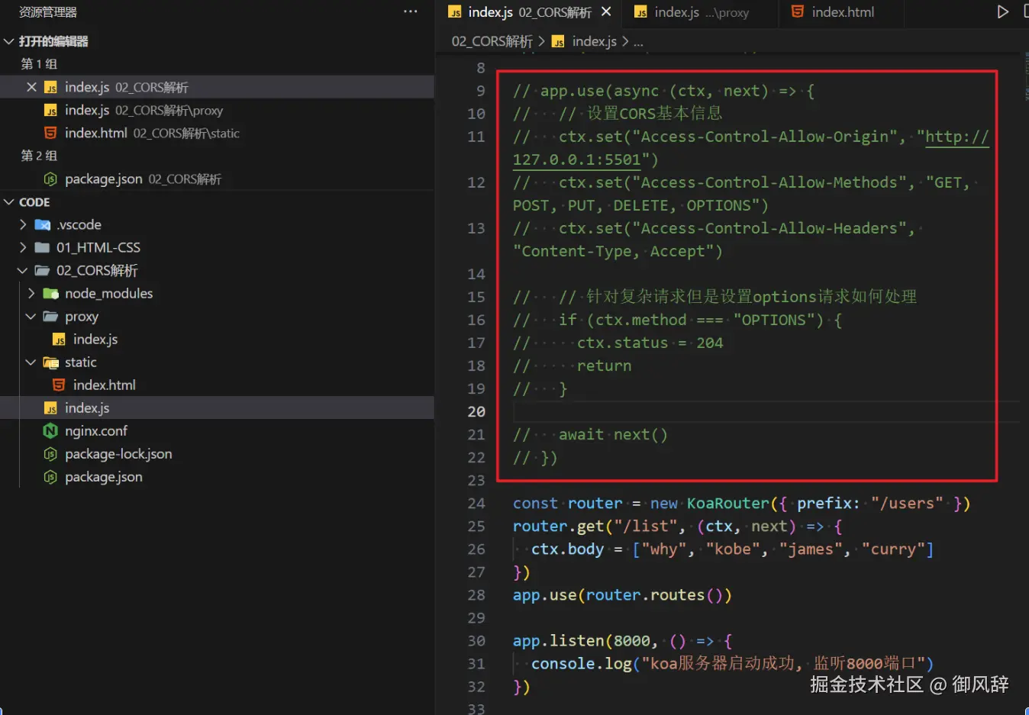
Task: Run code with the play button
Action: click(x=1002, y=11)
